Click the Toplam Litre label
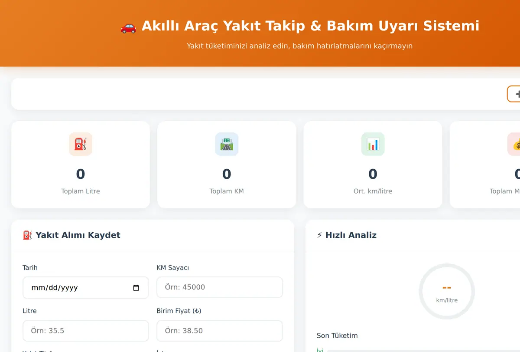 pyautogui.click(x=81, y=191)
